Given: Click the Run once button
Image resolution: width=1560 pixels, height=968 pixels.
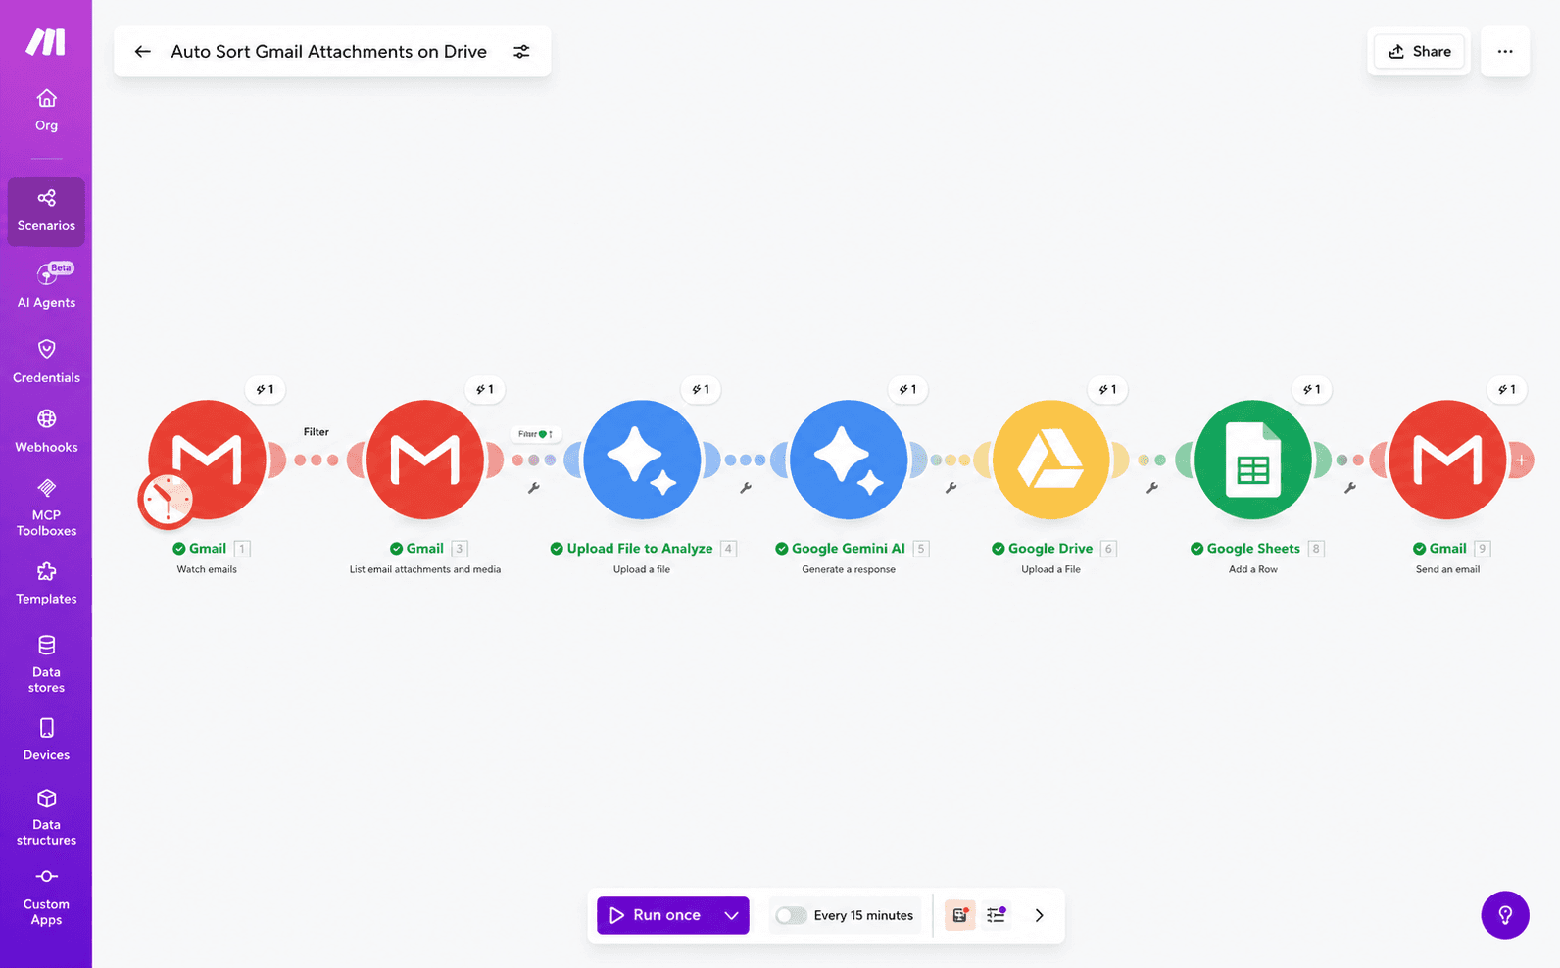Looking at the screenshot, I should pyautogui.click(x=655, y=915).
